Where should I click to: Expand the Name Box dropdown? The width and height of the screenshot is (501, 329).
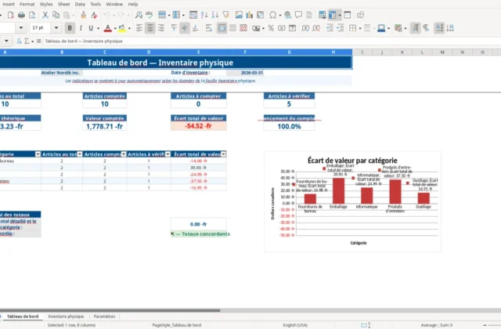(6, 42)
